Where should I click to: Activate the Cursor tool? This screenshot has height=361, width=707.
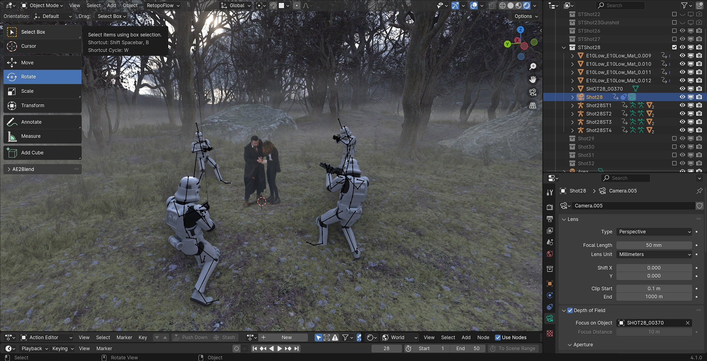tap(42, 46)
